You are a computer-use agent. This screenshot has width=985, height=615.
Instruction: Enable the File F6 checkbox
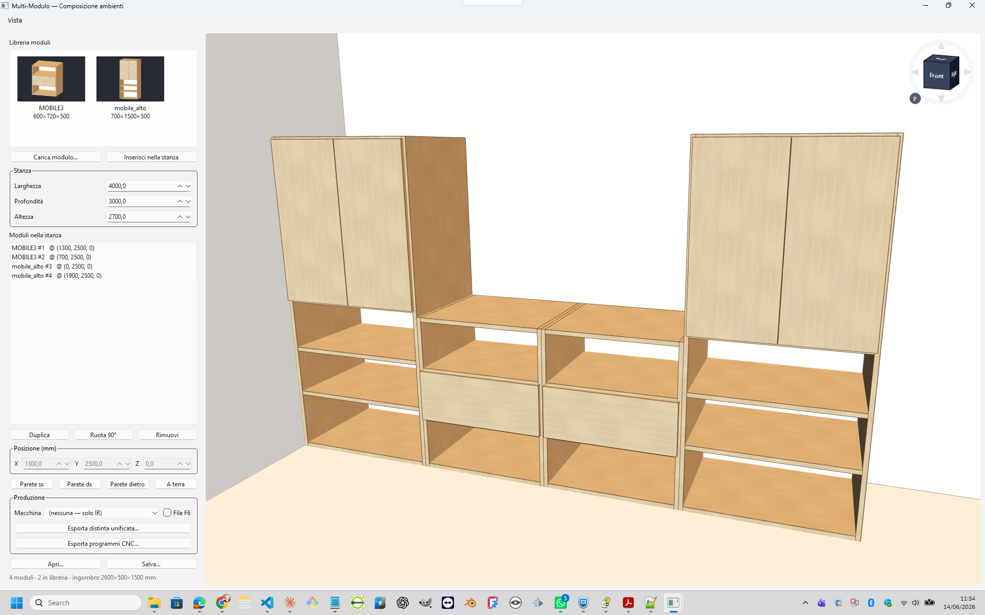pyautogui.click(x=167, y=513)
